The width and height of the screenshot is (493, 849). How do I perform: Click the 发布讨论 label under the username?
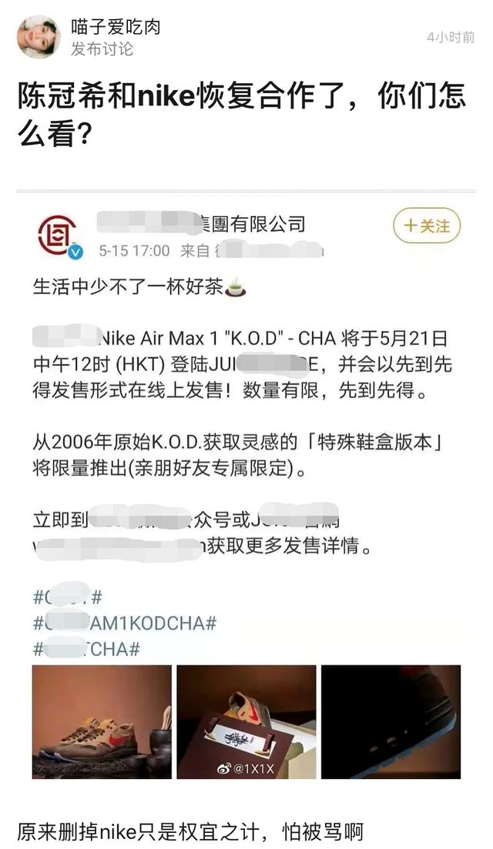pos(102,49)
